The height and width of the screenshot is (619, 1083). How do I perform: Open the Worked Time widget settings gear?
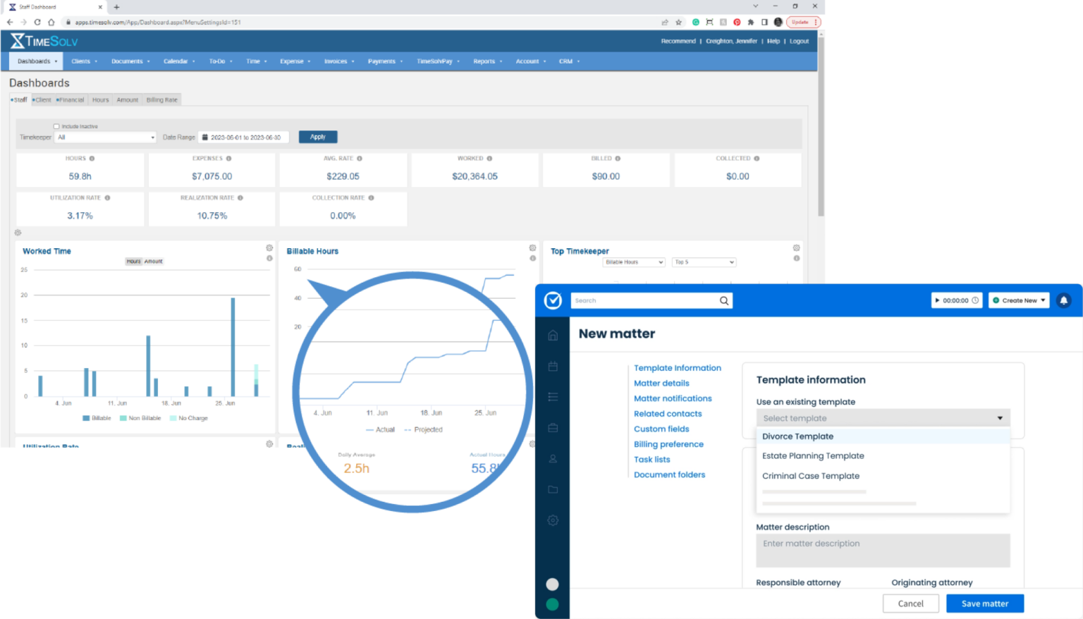[269, 247]
